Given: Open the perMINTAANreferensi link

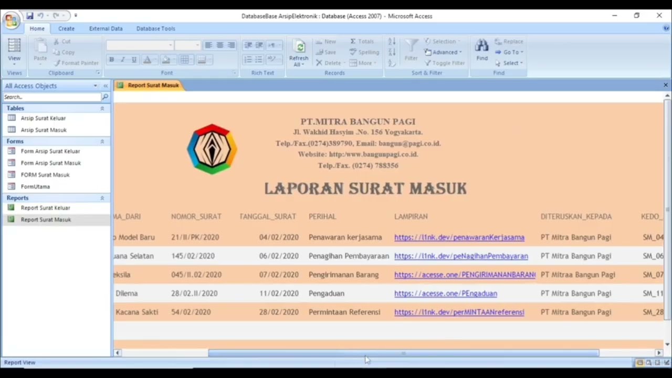Looking at the screenshot, I should pos(459,312).
